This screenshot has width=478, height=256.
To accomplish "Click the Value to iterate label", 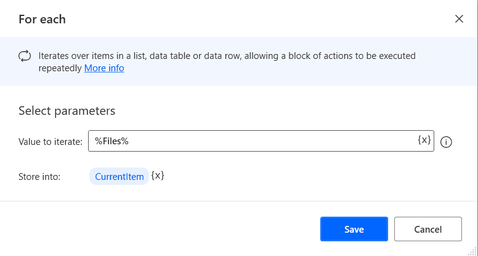I will tap(50, 142).
